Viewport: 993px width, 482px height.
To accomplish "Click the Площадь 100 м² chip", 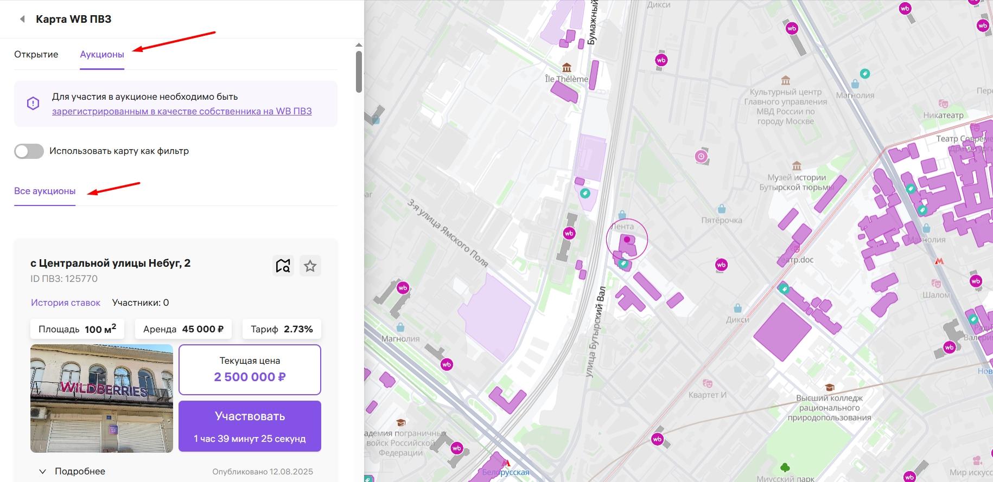I will tap(77, 329).
